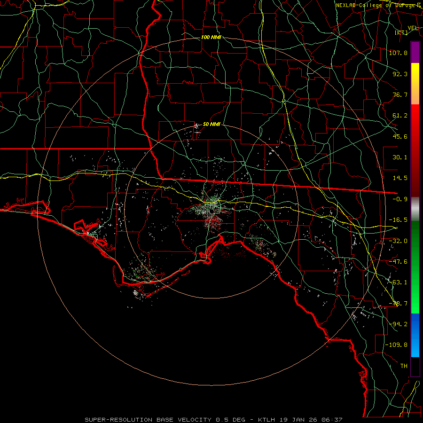423x423 pixels.
Task: Select the yellow-orange segment of the color bar
Action: click(x=415, y=84)
